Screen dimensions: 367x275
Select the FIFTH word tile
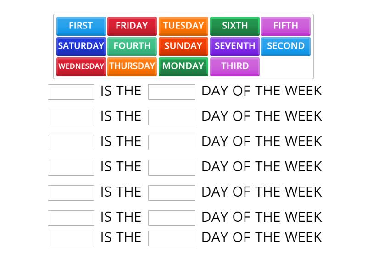coord(286,26)
